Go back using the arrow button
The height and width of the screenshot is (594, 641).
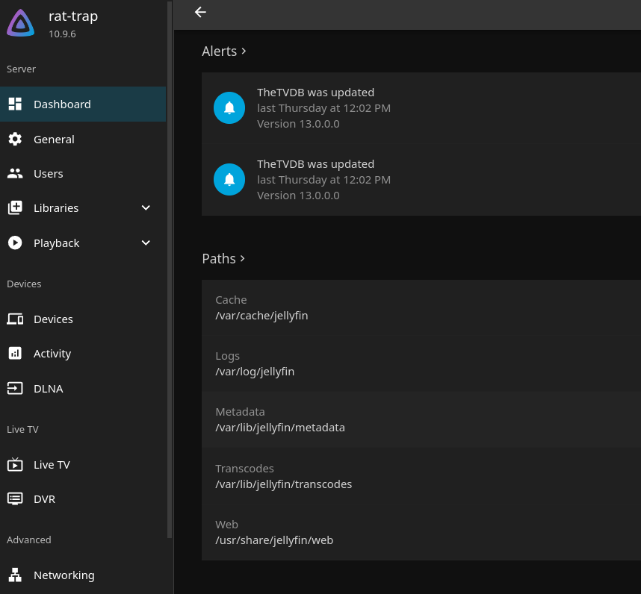point(199,12)
